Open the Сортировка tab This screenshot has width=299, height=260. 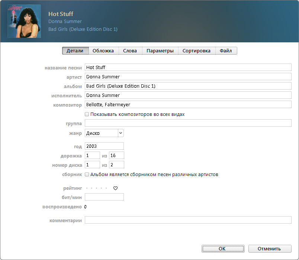coord(196,51)
